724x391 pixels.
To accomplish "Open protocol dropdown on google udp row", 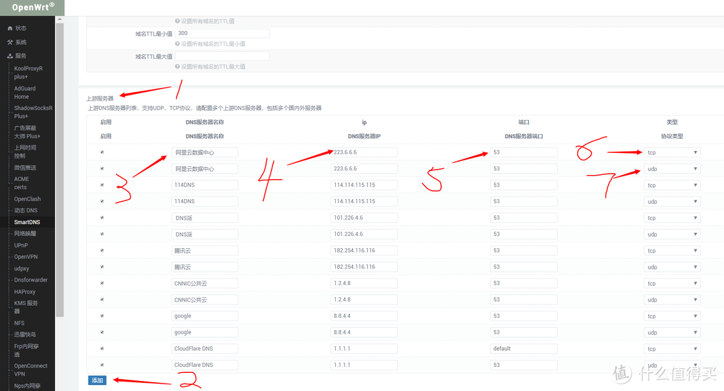I will click(x=672, y=332).
